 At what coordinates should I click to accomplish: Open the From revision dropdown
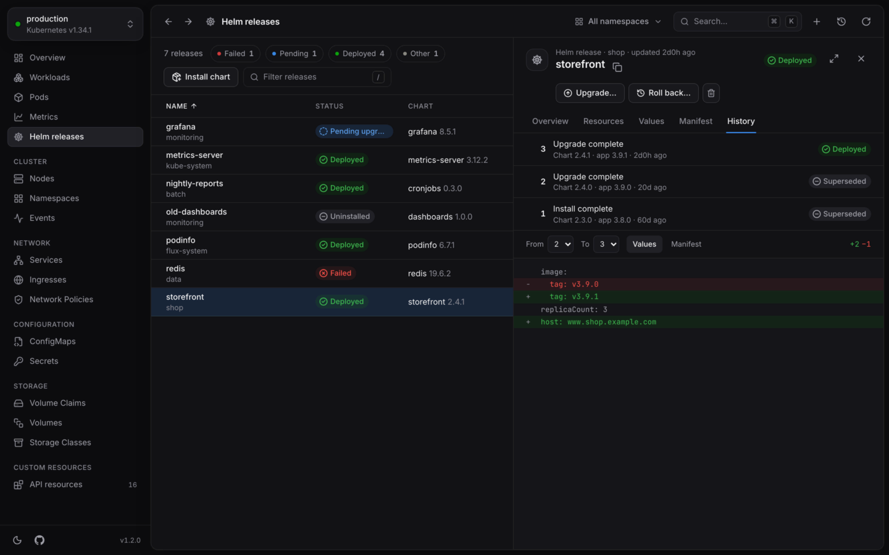[x=561, y=244]
